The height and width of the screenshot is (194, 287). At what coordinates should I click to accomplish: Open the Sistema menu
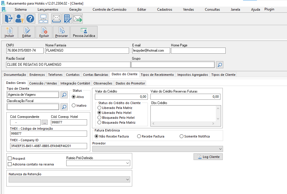pos(21,10)
